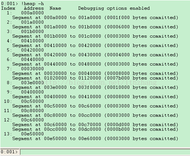
Task: Select heap 7 address 00030000 row
Action: pos(25,69)
